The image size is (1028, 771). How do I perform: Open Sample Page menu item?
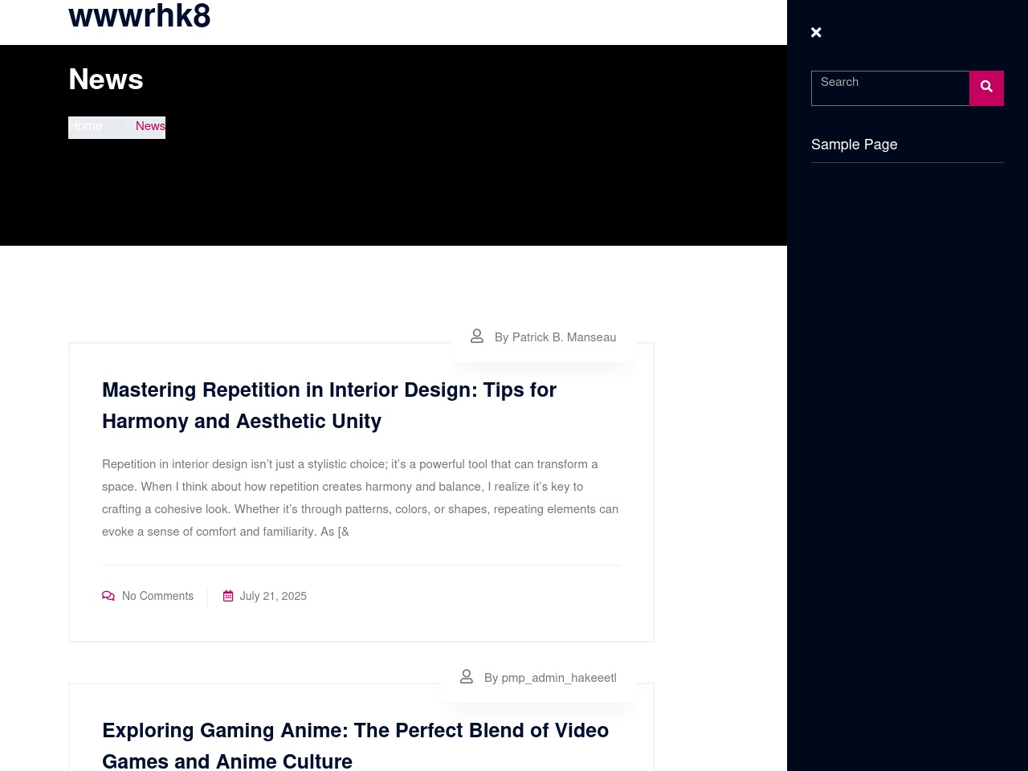click(x=854, y=145)
